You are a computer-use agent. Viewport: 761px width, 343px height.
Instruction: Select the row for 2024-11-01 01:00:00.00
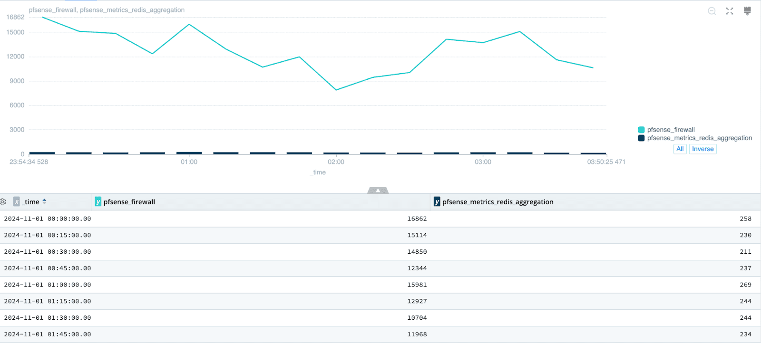pos(48,285)
